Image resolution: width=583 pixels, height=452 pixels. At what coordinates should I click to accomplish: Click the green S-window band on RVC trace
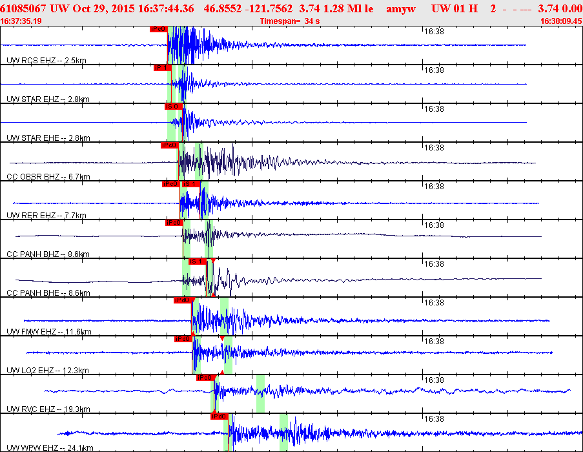tap(260, 394)
